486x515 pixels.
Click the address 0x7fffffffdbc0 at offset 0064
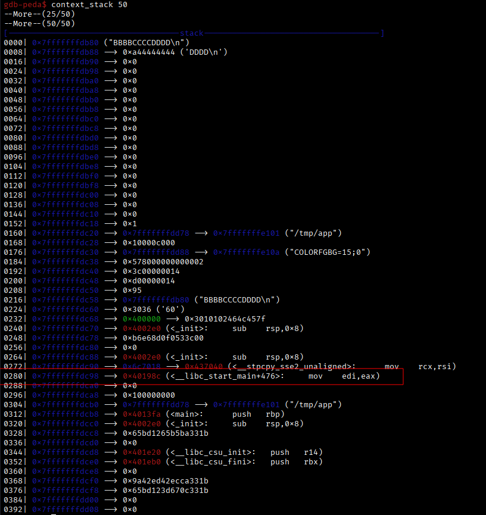(x=66, y=119)
